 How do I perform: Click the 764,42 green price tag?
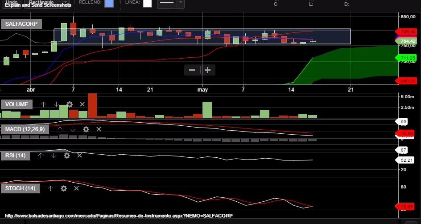click(x=406, y=41)
